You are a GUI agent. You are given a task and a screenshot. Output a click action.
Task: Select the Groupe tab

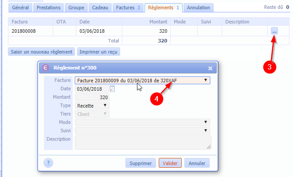click(76, 8)
